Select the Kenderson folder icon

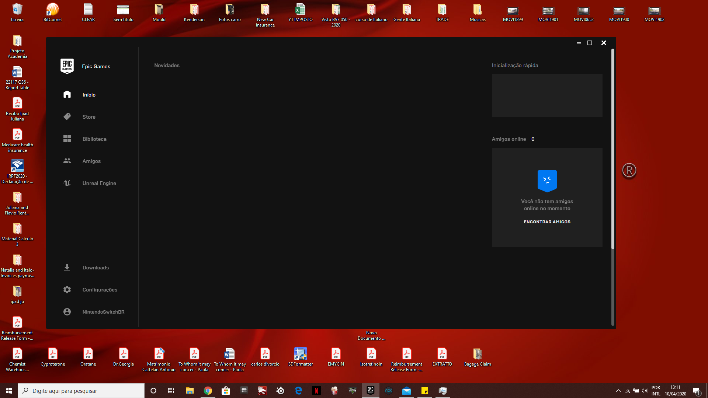[x=194, y=13]
